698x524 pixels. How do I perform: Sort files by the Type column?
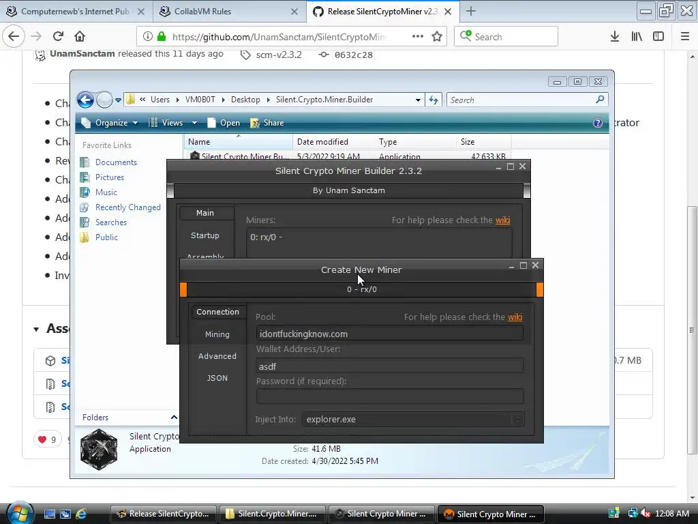pyautogui.click(x=415, y=142)
